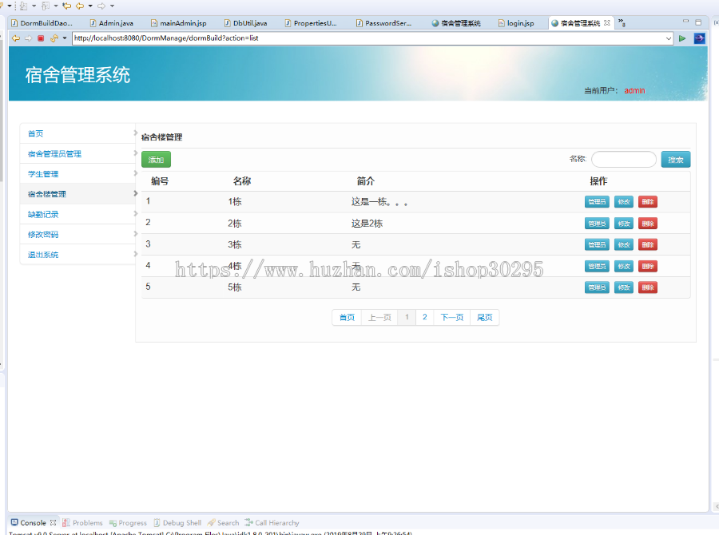
Task: Click the yellow back-history arrow in Eclipse toolbar
Action: point(80,6)
